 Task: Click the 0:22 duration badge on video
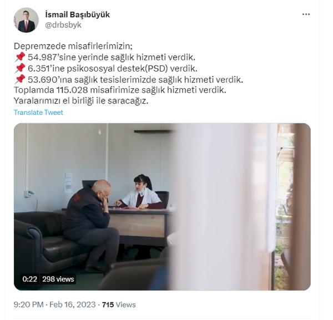tap(30, 279)
